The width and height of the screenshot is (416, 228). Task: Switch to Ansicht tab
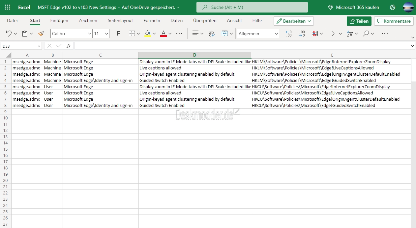point(234,20)
